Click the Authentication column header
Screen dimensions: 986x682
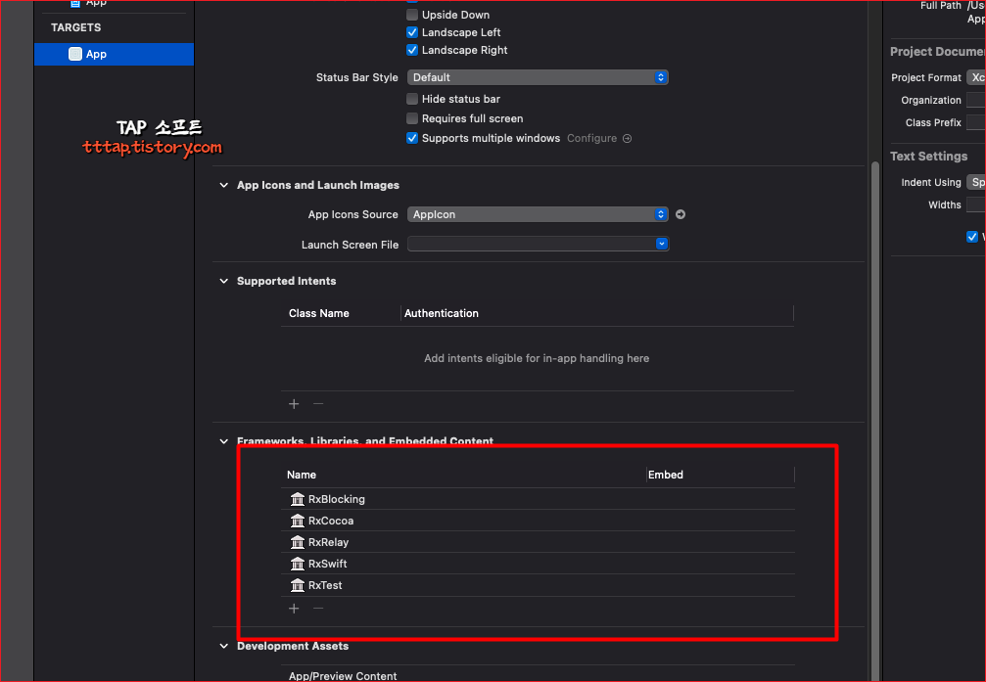point(442,313)
